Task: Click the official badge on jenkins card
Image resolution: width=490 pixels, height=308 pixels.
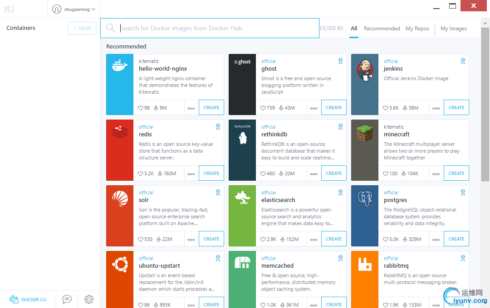Action: (463, 61)
